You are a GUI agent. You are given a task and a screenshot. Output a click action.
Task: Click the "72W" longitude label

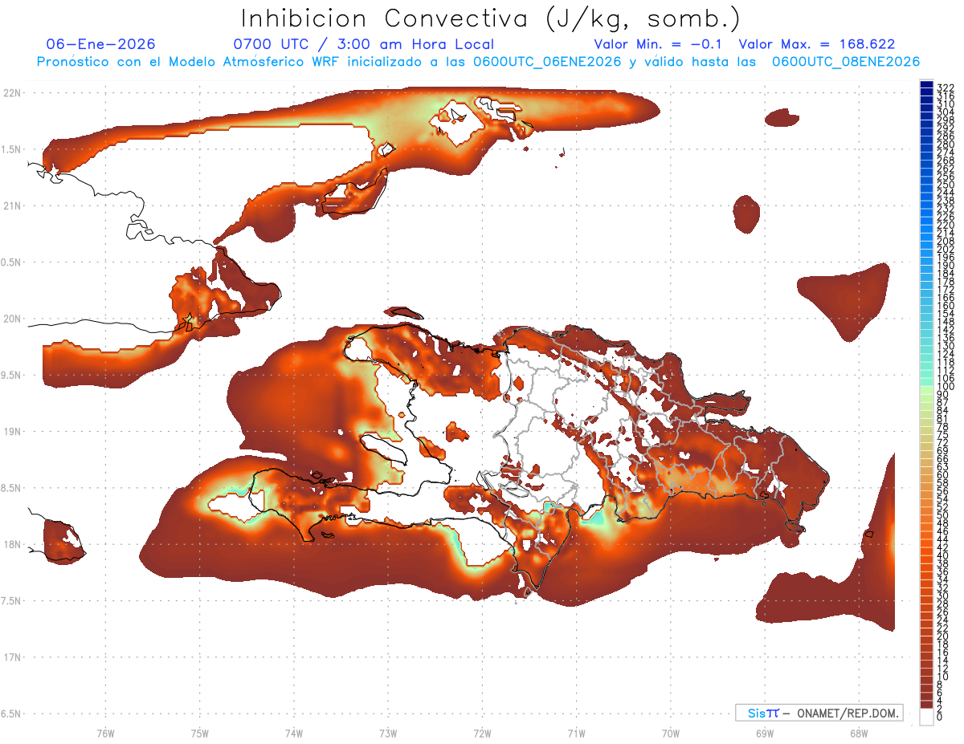tap(482, 733)
